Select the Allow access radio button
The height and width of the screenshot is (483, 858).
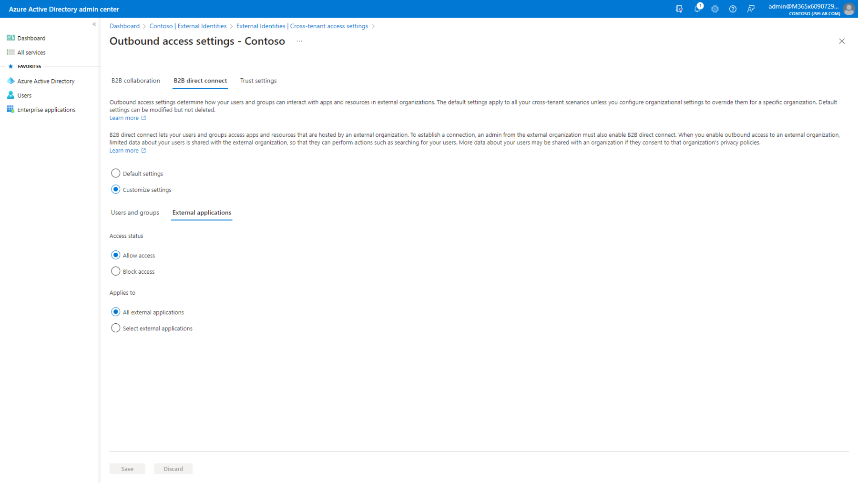[115, 255]
